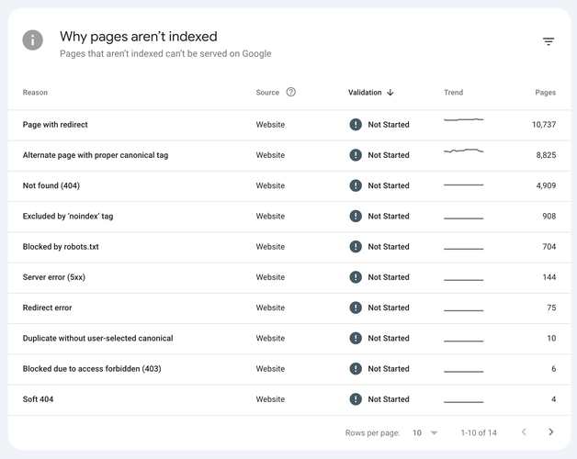The image size is (577, 459).
Task: Click the Pages column header
Action: point(545,92)
